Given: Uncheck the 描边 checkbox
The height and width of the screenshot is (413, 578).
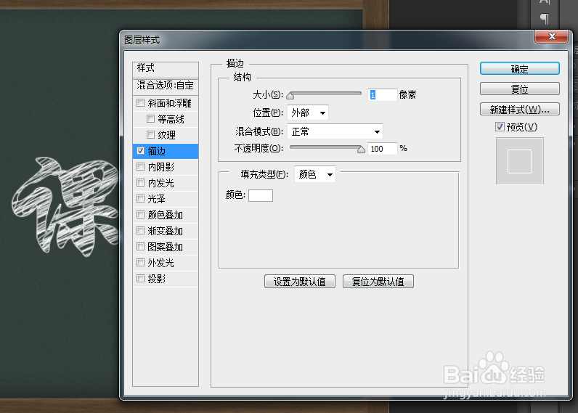Looking at the screenshot, I should 140,151.
